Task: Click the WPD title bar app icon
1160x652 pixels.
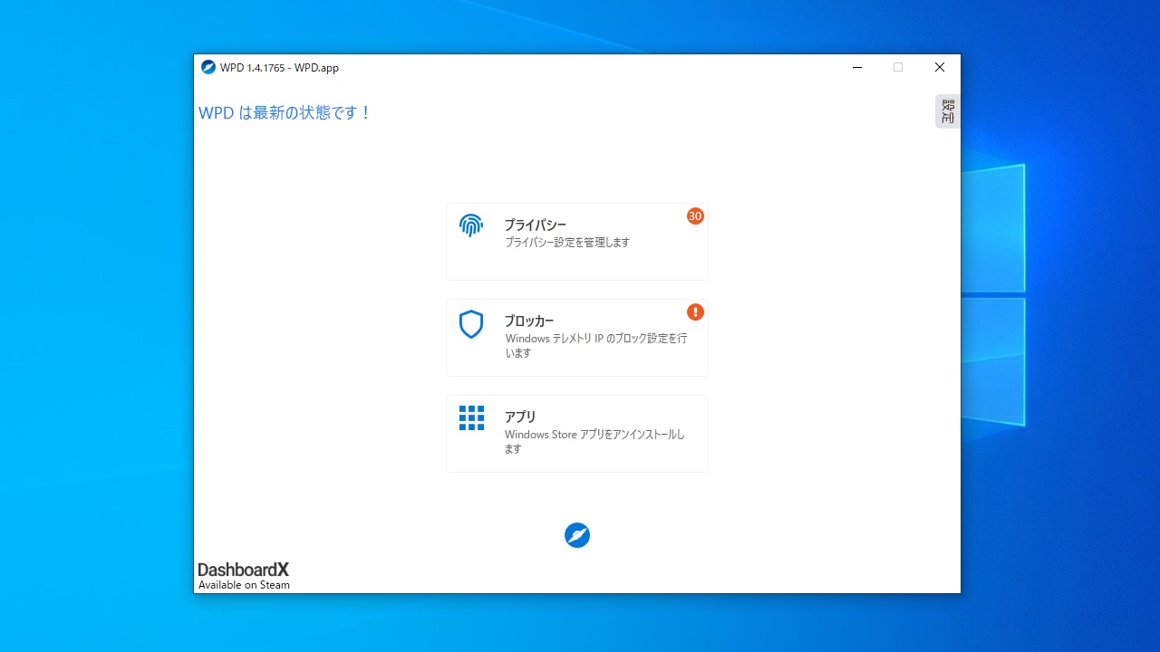Action: click(208, 67)
